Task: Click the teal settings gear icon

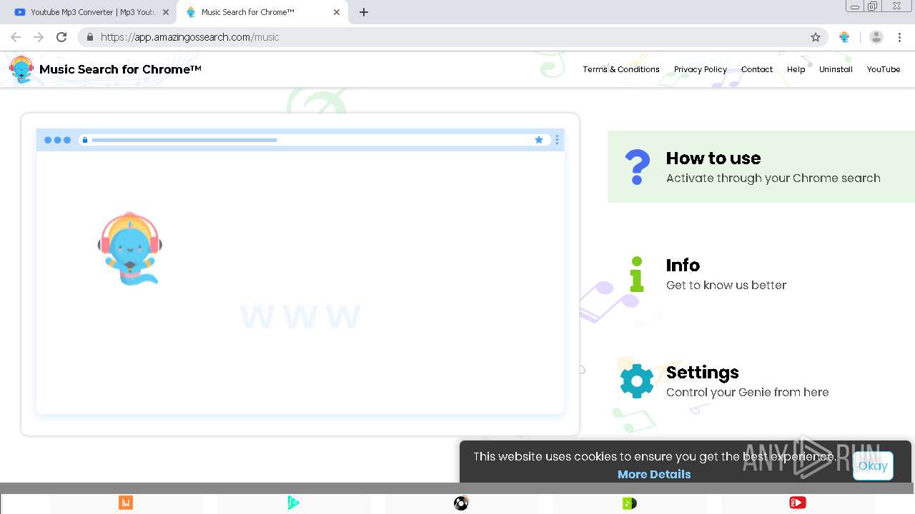Action: tap(637, 381)
